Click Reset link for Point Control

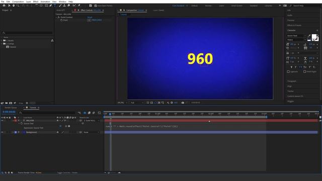click(x=90, y=18)
